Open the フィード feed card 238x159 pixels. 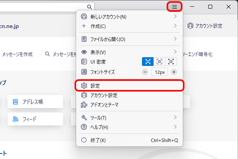[35, 119]
